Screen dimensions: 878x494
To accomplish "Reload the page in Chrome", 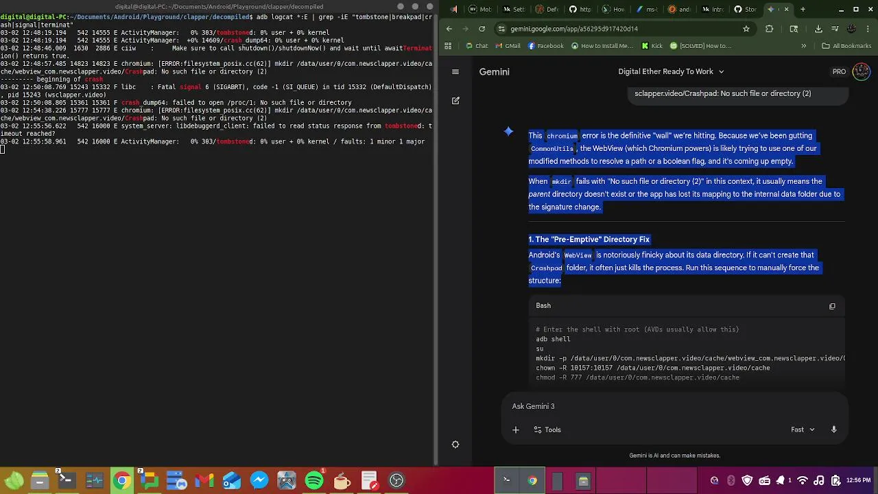I will (x=482, y=29).
